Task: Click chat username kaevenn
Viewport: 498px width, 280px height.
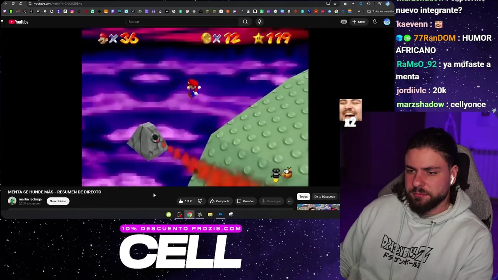Action: [412, 24]
